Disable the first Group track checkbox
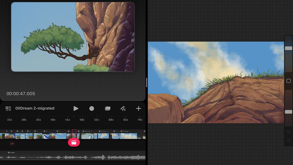 point(83,131)
